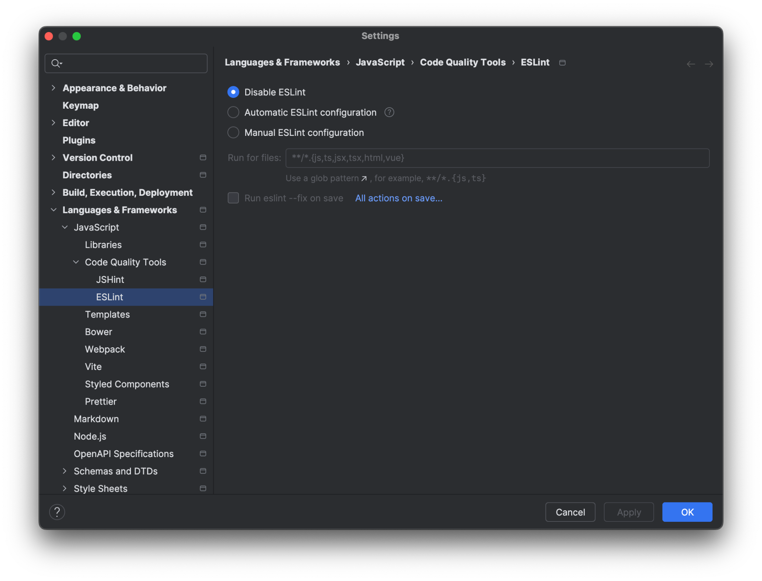Click the search magnifier in the settings search box
This screenshot has height=581, width=762.
[x=56, y=63]
